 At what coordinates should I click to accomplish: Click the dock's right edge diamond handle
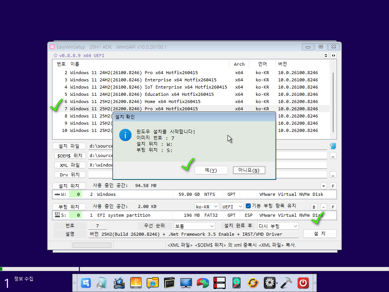[x=315, y=283]
